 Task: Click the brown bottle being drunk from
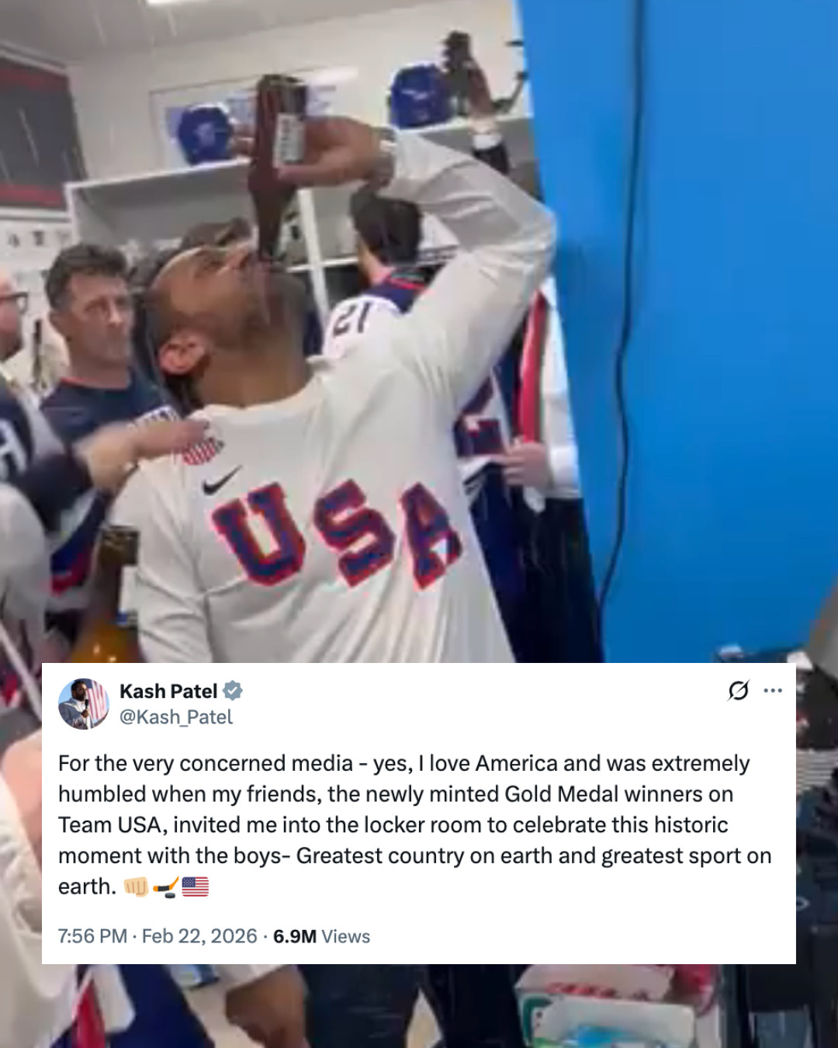(x=275, y=165)
